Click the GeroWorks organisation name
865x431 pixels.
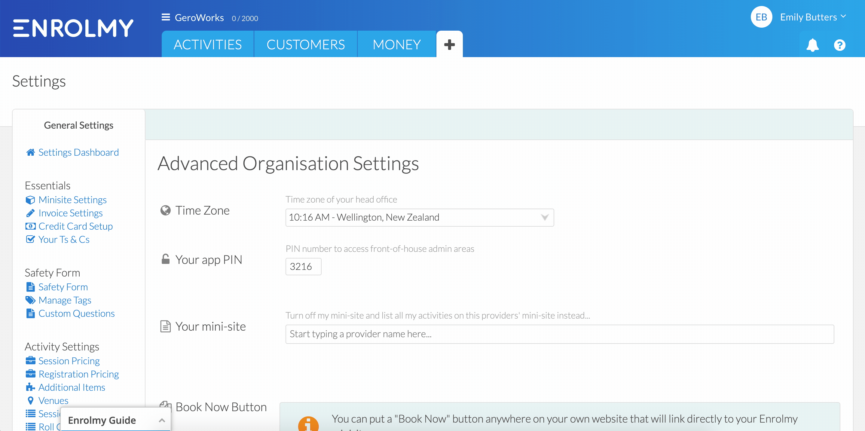tap(199, 17)
